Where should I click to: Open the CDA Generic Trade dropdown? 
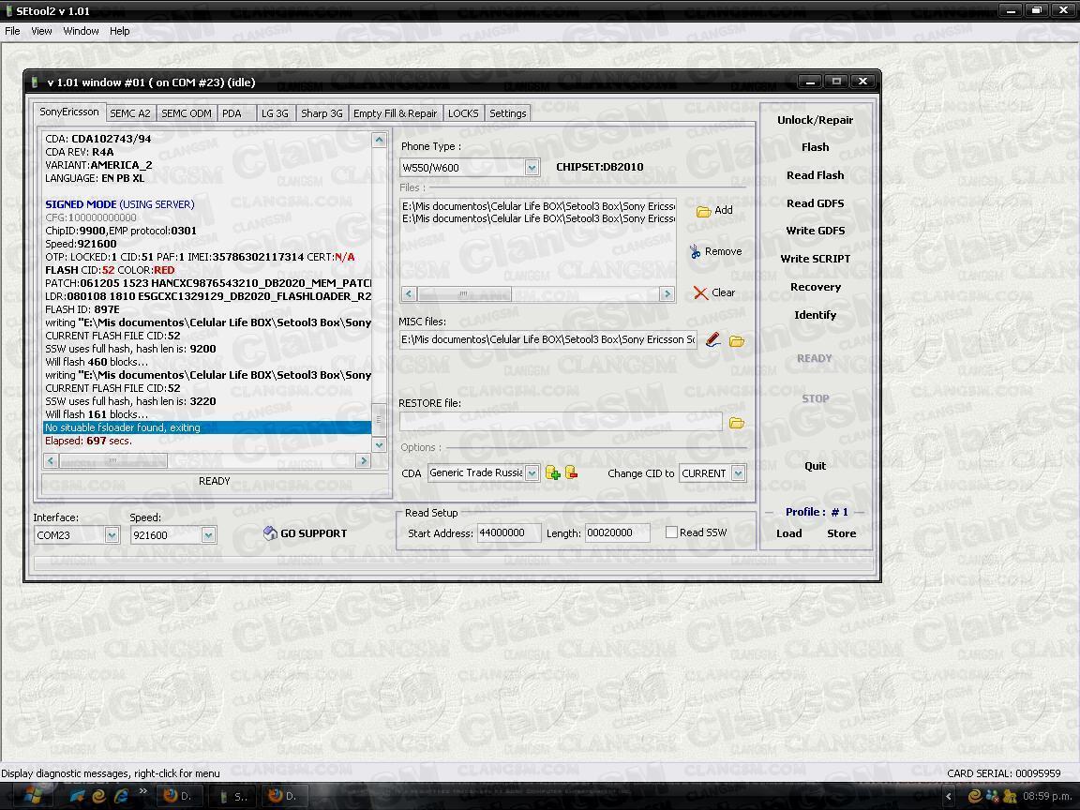click(532, 473)
